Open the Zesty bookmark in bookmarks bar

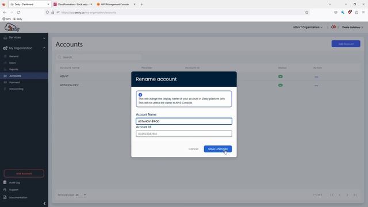coord(18,19)
